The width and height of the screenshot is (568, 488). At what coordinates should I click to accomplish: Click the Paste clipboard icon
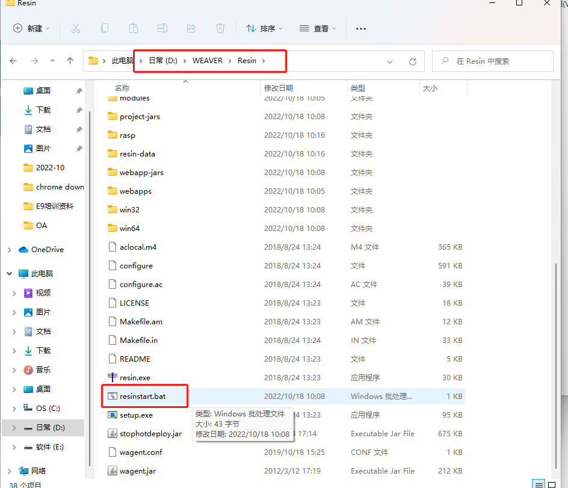click(x=134, y=28)
